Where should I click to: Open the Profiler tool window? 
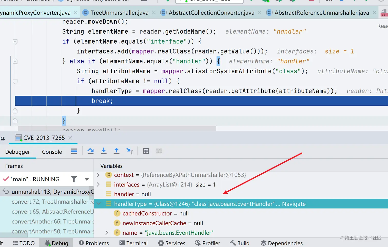point(207,243)
